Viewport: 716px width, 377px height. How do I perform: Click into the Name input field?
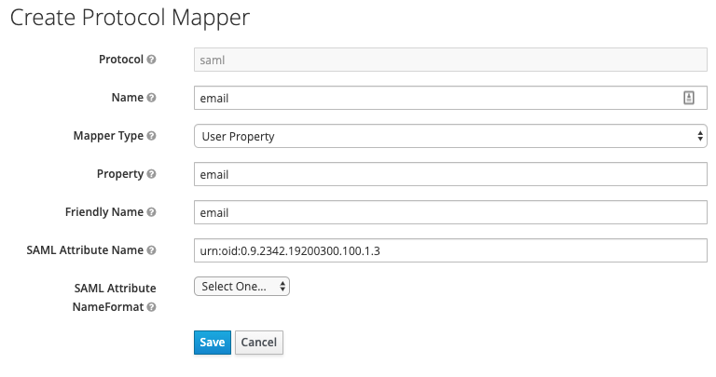pos(450,98)
